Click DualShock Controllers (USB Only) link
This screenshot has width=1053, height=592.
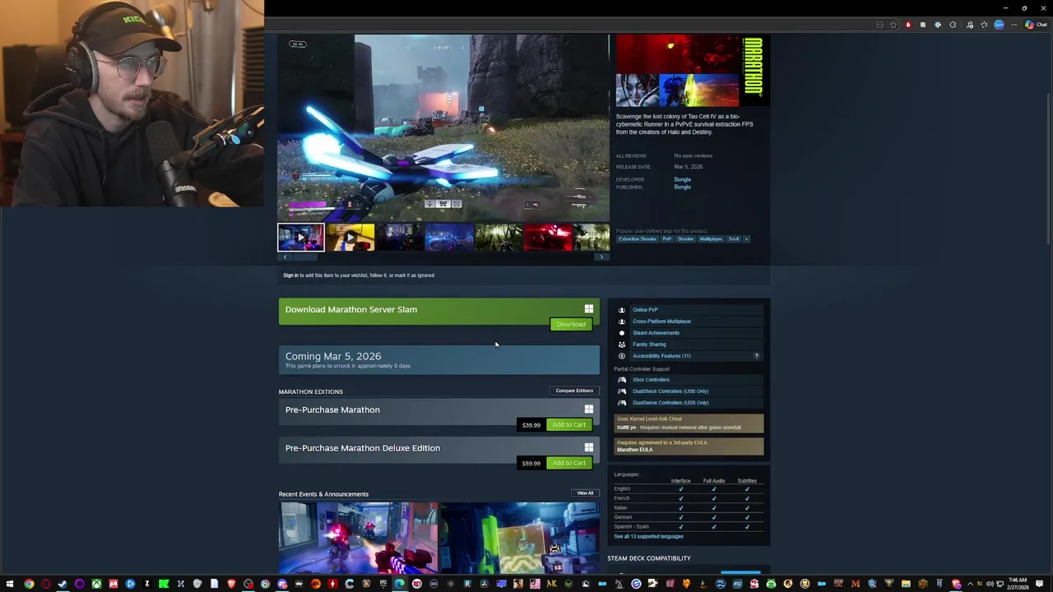[670, 391]
